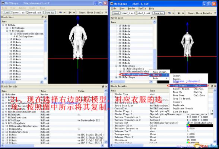Click Type column header in left Block Details
The image size is (219, 149).
click(x=43, y=91)
